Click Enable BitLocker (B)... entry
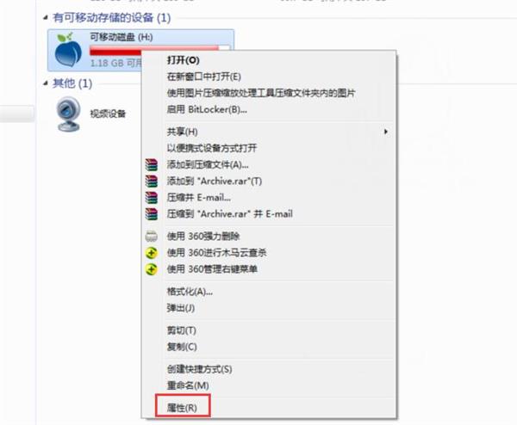Screen dimensions: 517x425 point(207,109)
